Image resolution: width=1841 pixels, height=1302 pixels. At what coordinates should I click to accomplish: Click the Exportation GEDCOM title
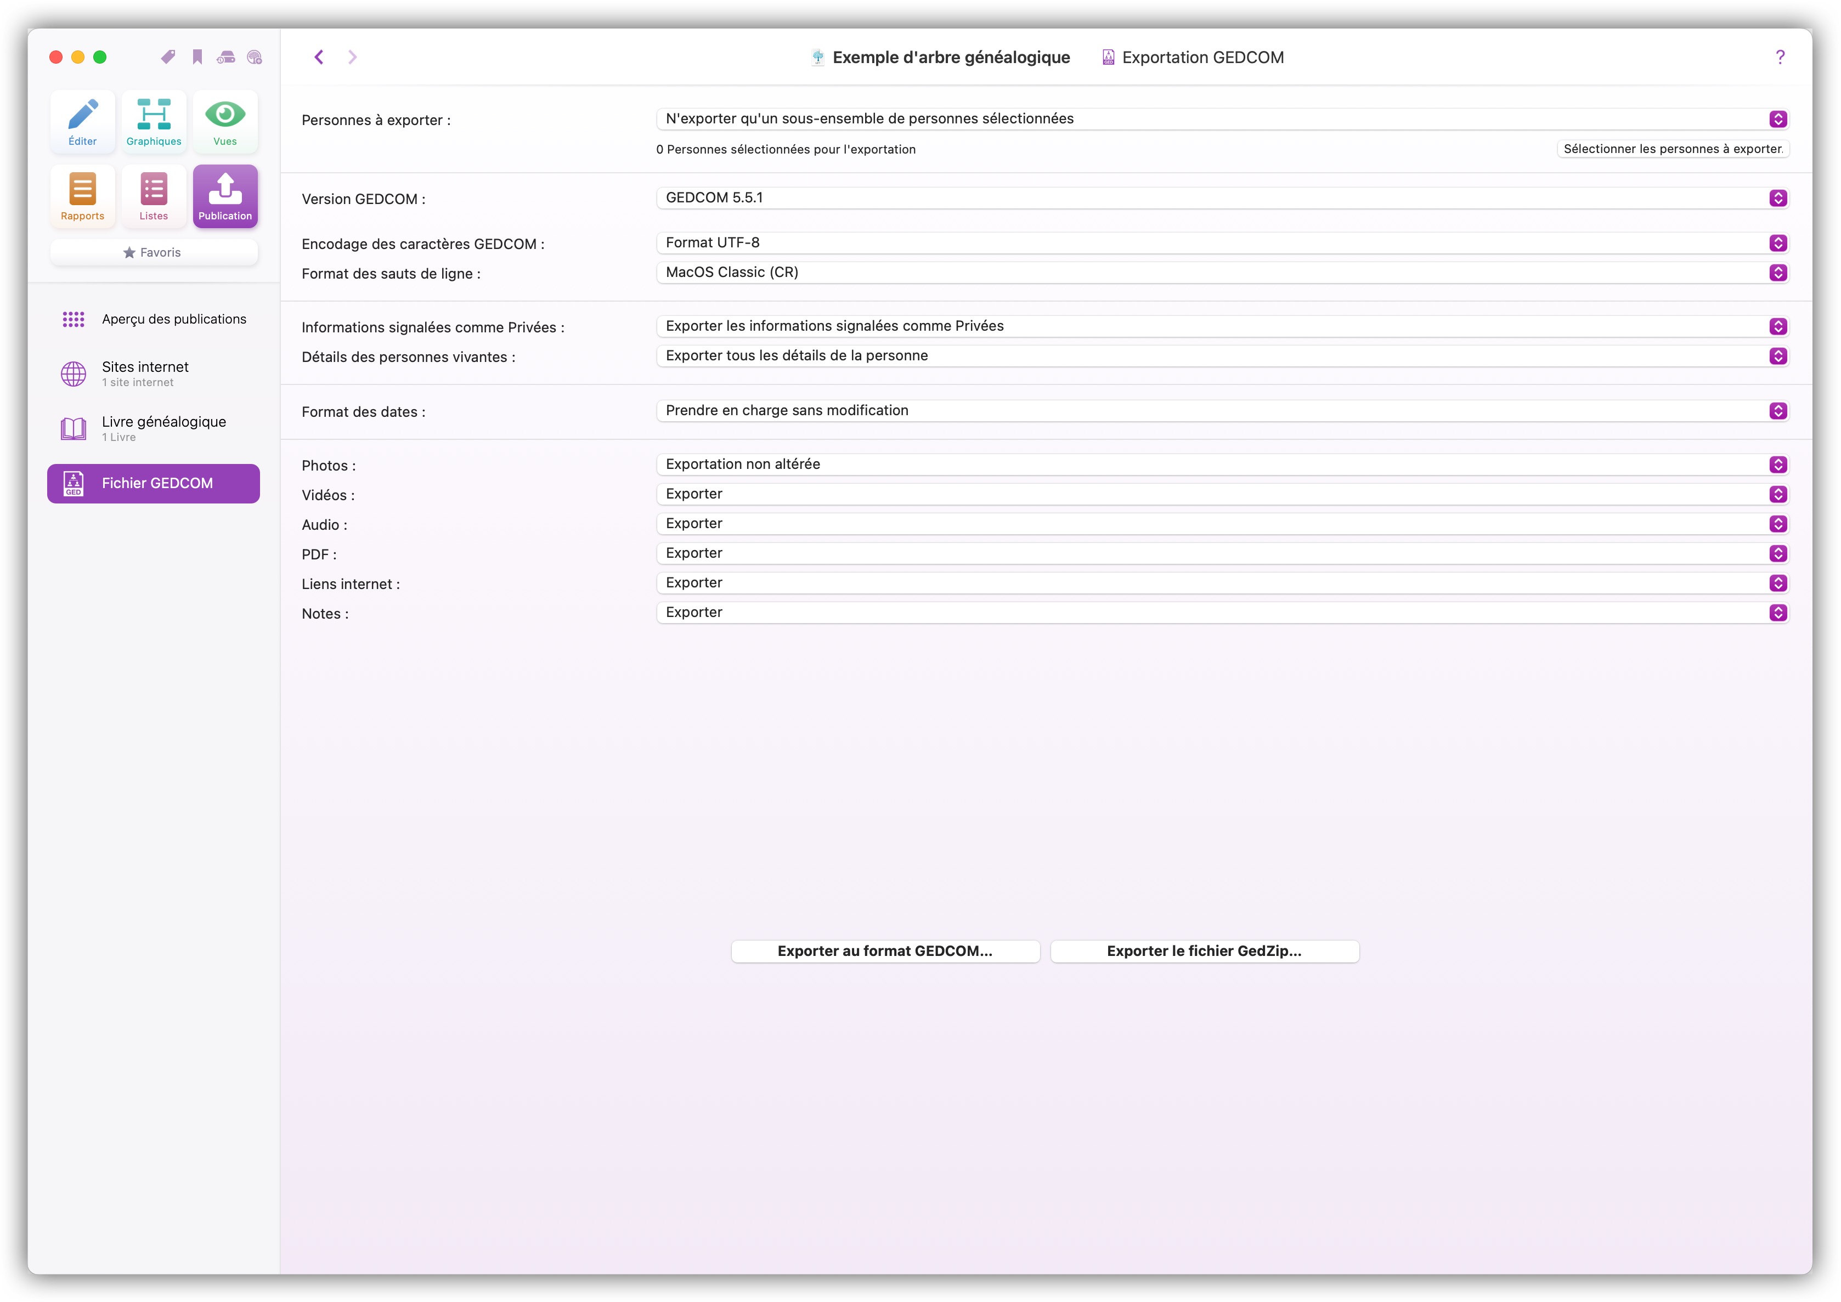pos(1203,57)
